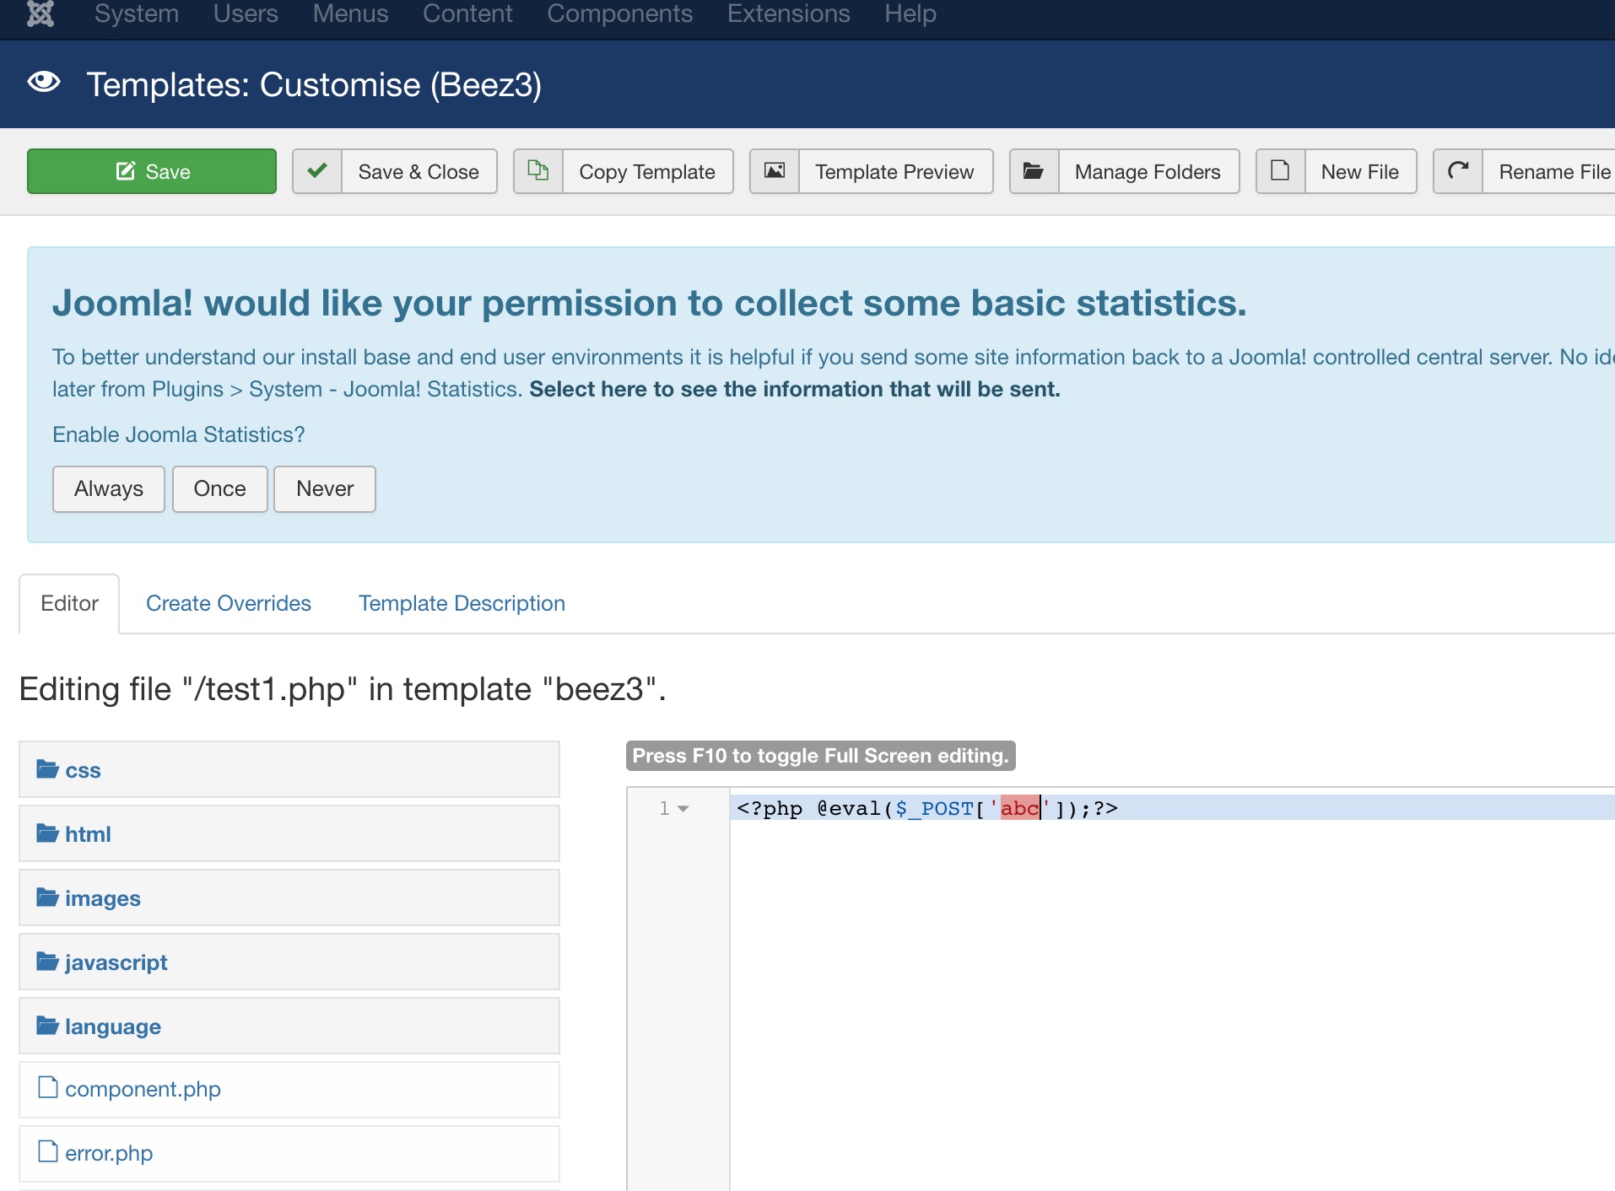This screenshot has width=1615, height=1191.
Task: Collapse code fold arrow on line 1
Action: pos(683,809)
